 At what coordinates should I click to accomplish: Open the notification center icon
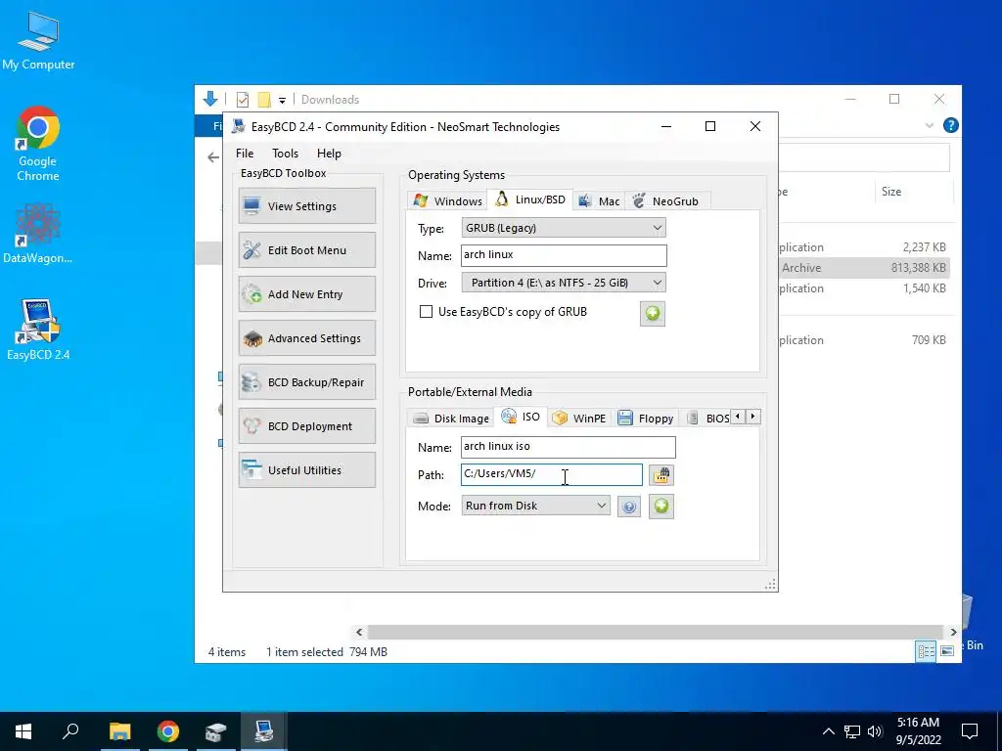pyautogui.click(x=970, y=731)
